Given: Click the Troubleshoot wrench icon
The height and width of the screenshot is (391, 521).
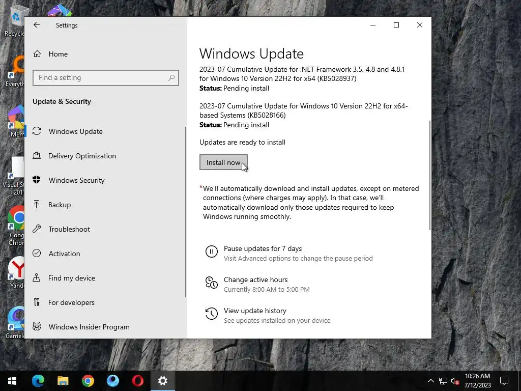Looking at the screenshot, I should point(37,229).
